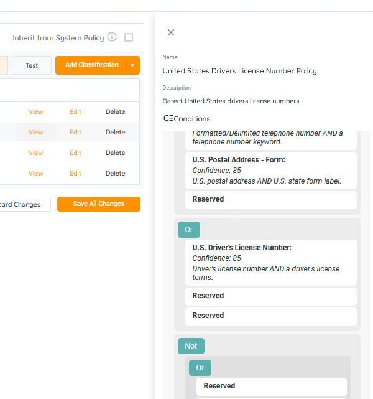Open View on the fourth row

[35, 174]
